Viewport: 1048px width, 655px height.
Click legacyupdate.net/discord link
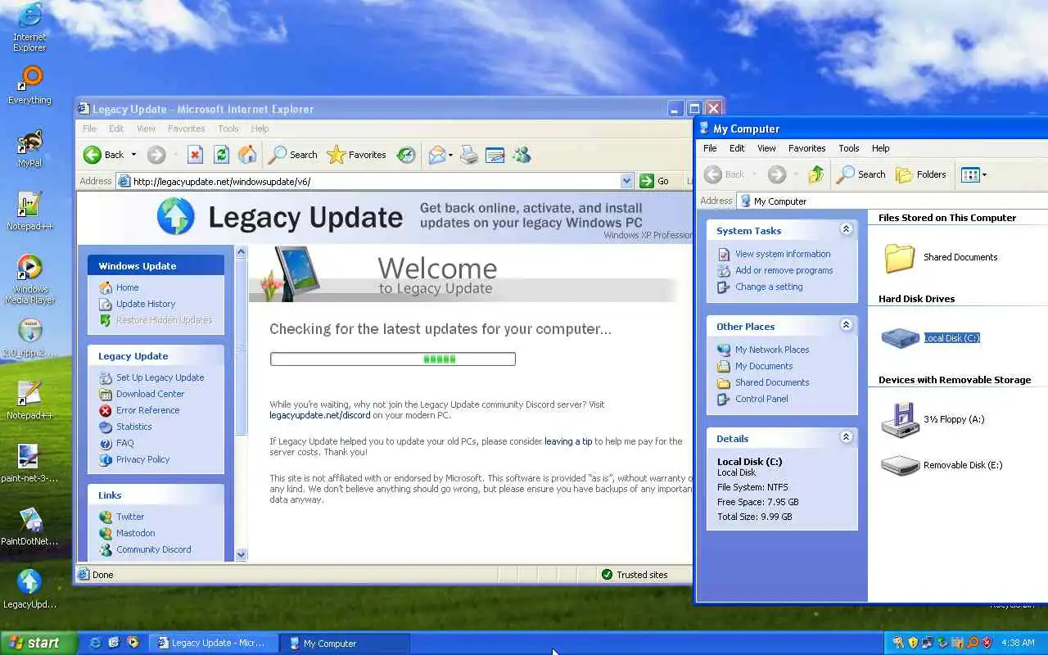click(320, 415)
